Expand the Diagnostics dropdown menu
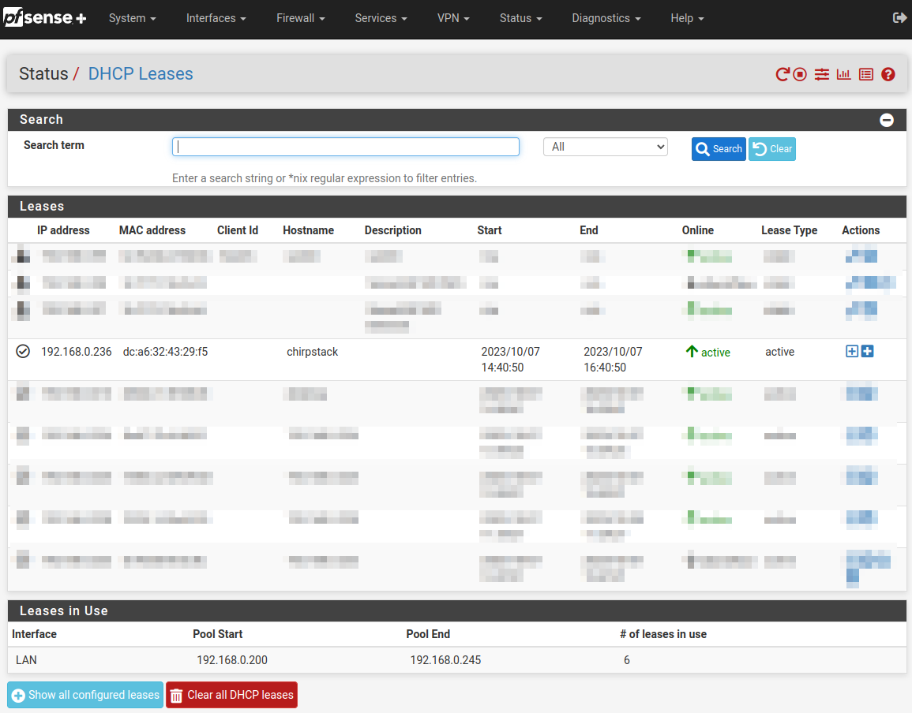The width and height of the screenshot is (912, 713). (x=606, y=18)
